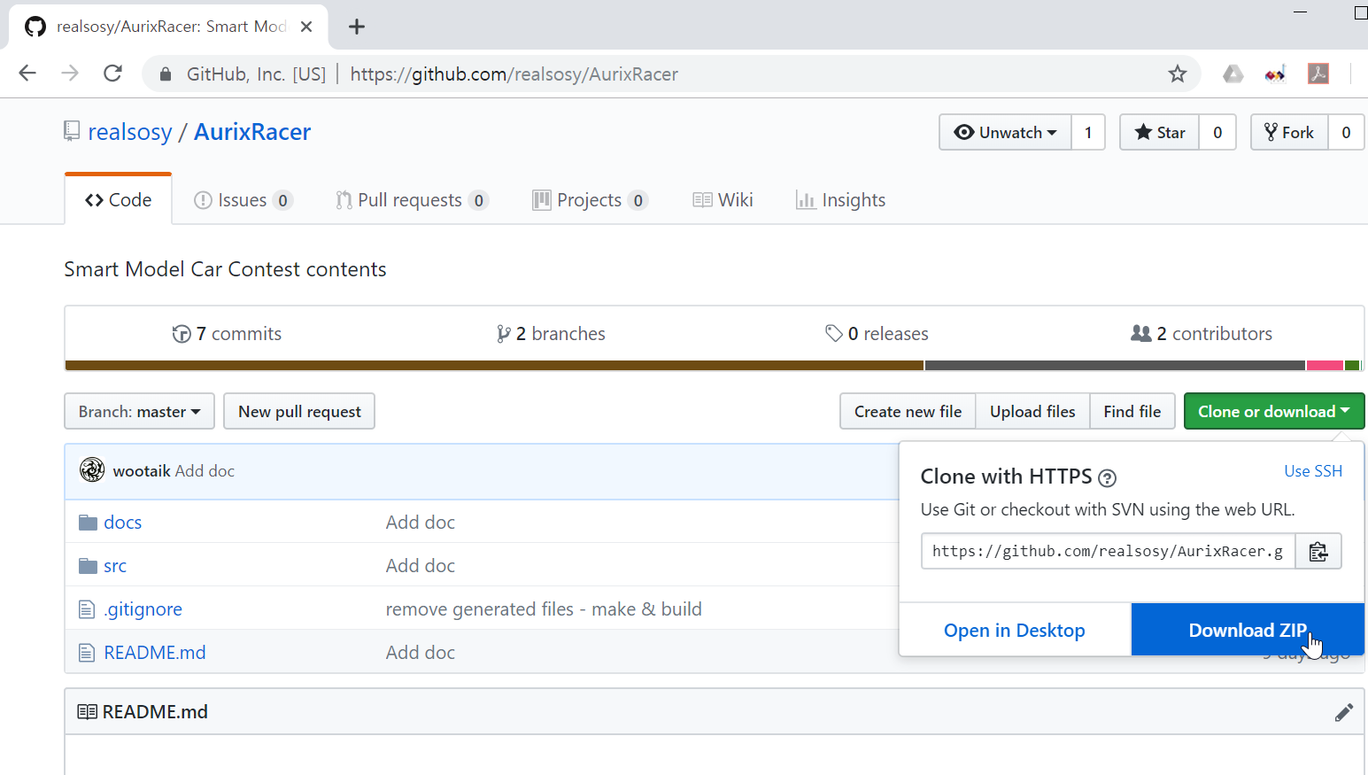
Task: Click Find file
Action: [1132, 411]
